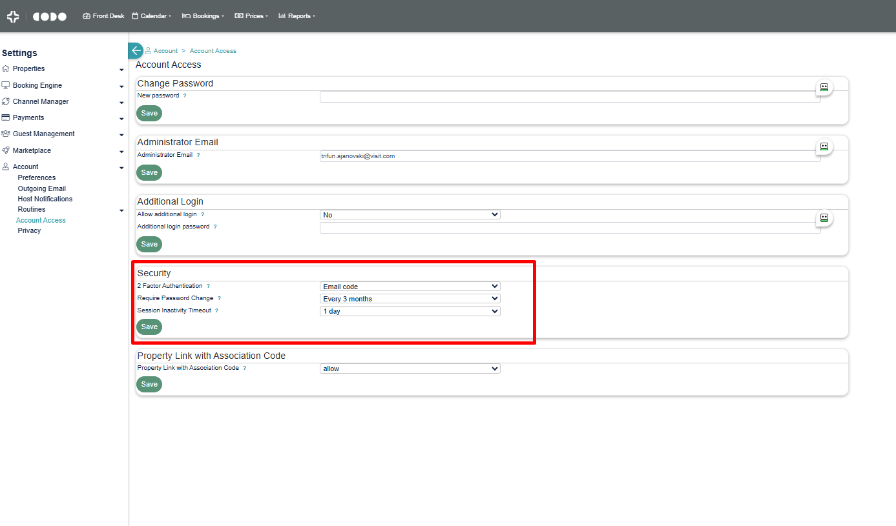The image size is (896, 526).
Task: Click the teal back arrow icon
Action: tap(135, 51)
